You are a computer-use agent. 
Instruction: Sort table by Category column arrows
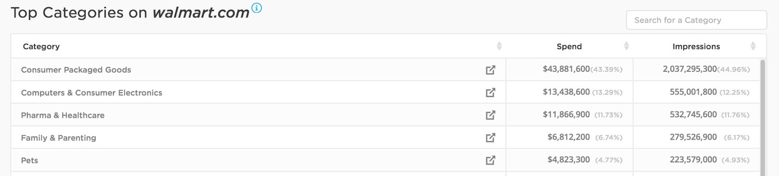tap(499, 46)
